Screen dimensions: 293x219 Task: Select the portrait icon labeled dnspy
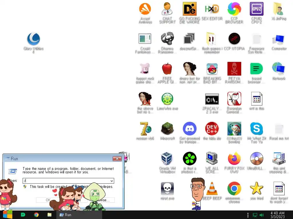click(189, 69)
